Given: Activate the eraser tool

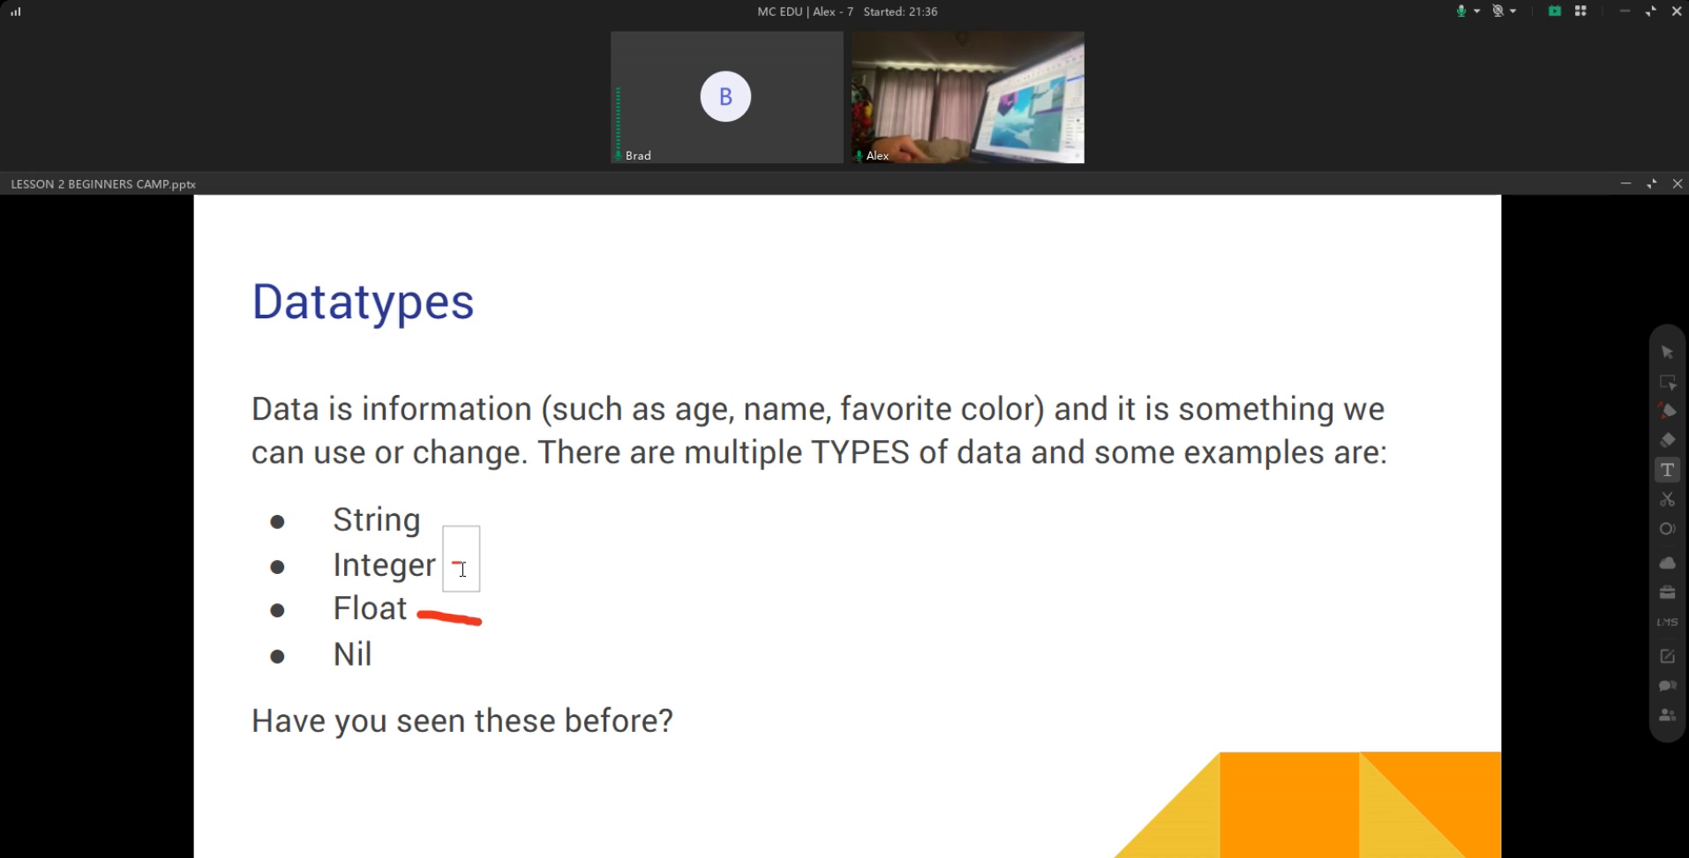Looking at the screenshot, I should (x=1667, y=440).
